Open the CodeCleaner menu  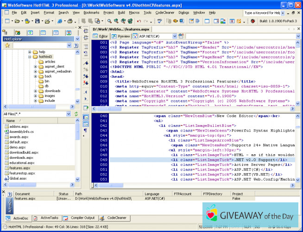coord(165,13)
